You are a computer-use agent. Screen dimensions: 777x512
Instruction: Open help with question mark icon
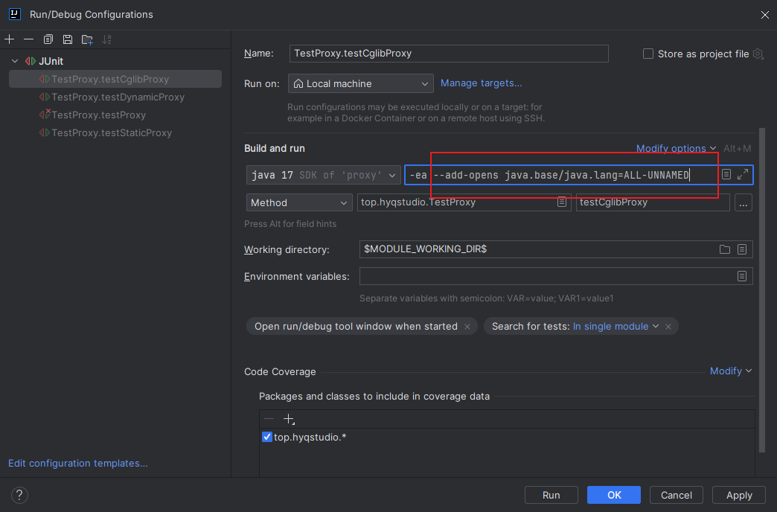pos(19,495)
